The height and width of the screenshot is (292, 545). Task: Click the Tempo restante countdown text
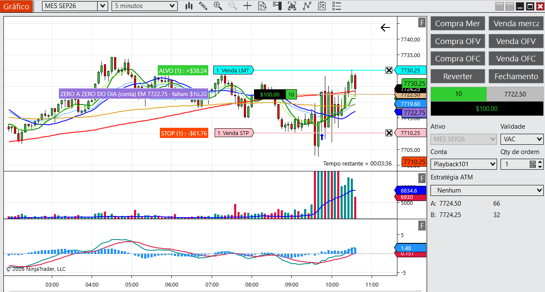coord(357,163)
